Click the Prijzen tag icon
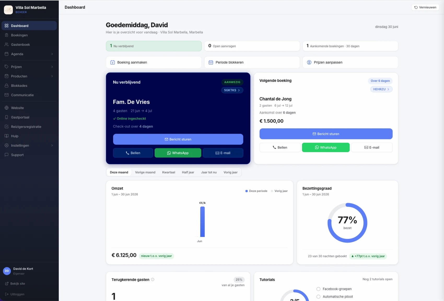Screen dimensions: 444x301 pos(7,67)
